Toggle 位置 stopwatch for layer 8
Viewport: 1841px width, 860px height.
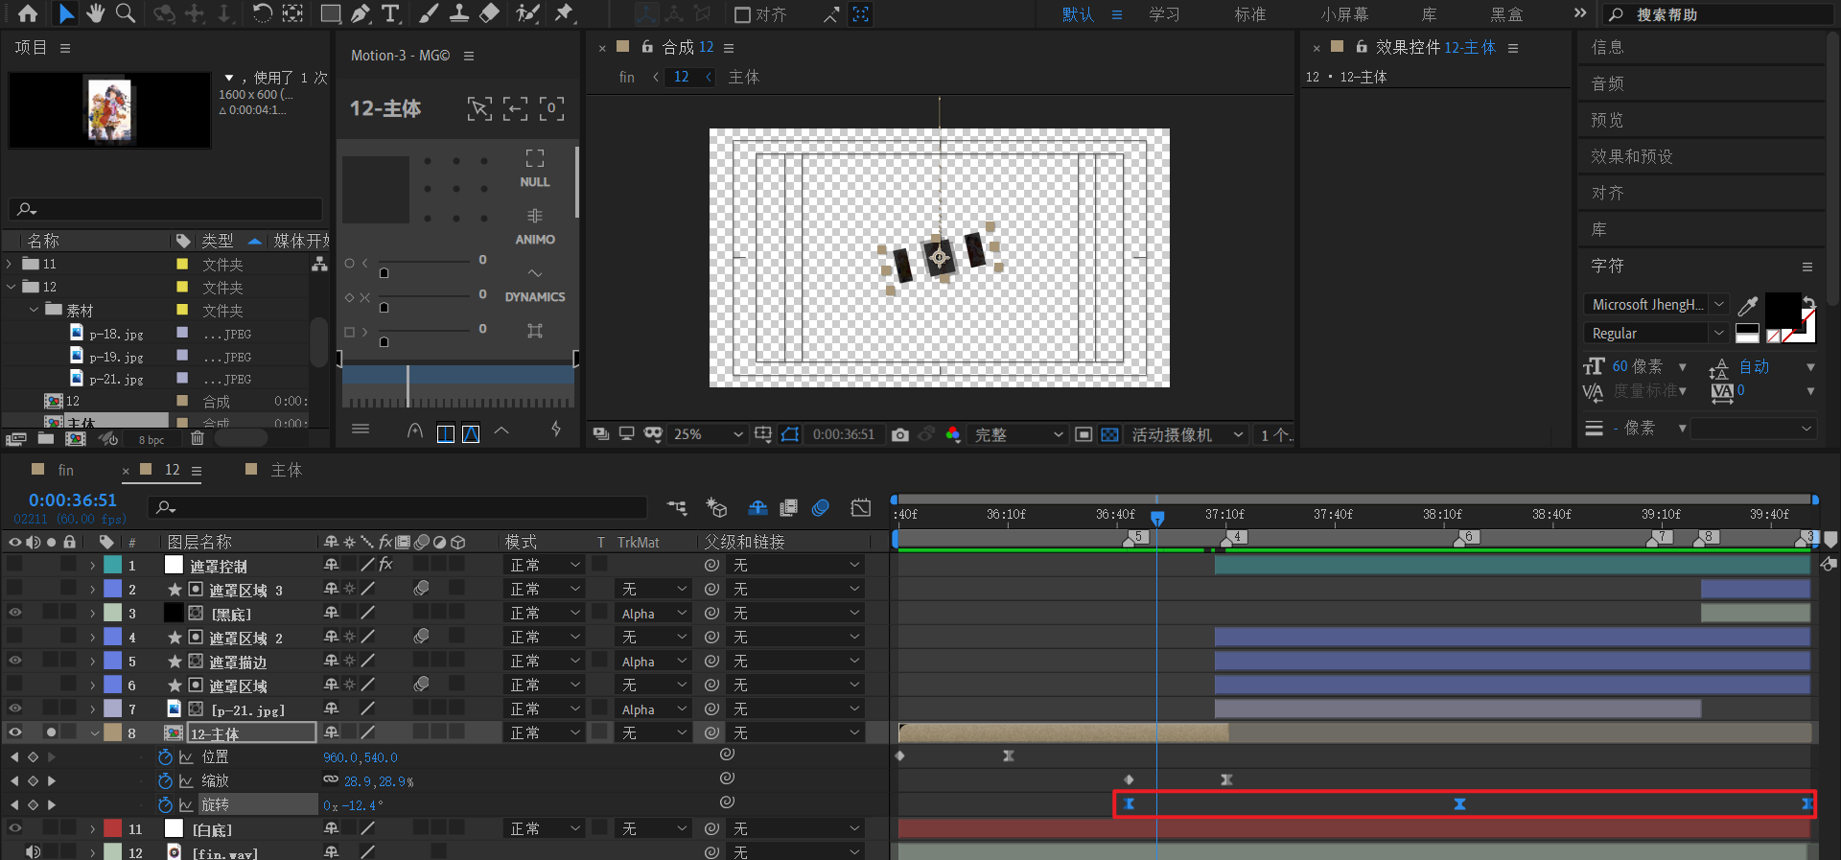tap(165, 757)
